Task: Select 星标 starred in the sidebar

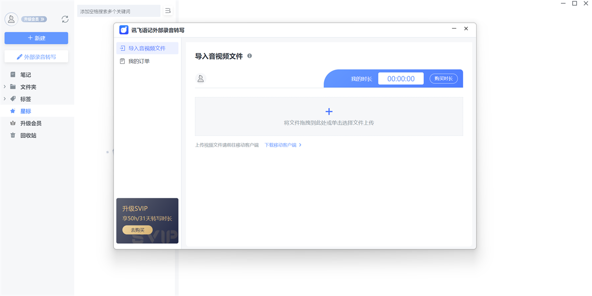Action: click(26, 111)
